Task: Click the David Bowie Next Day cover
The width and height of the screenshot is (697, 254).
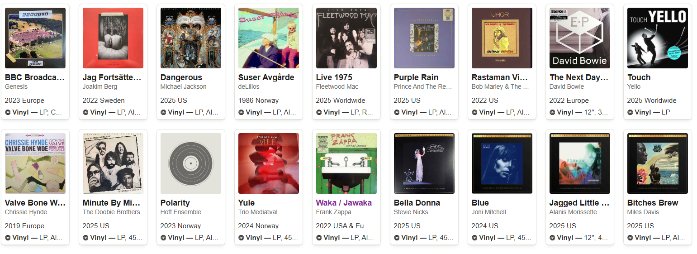Action: [580, 38]
